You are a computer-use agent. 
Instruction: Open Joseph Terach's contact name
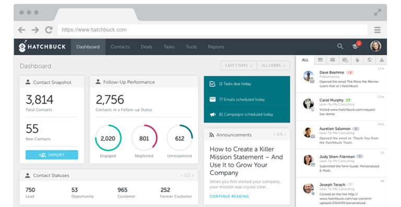(332, 185)
